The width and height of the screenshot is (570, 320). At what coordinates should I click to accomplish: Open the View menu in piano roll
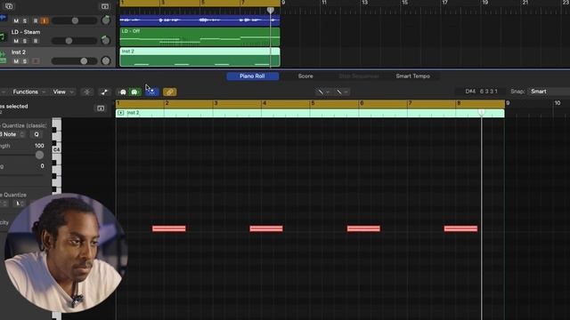63,92
